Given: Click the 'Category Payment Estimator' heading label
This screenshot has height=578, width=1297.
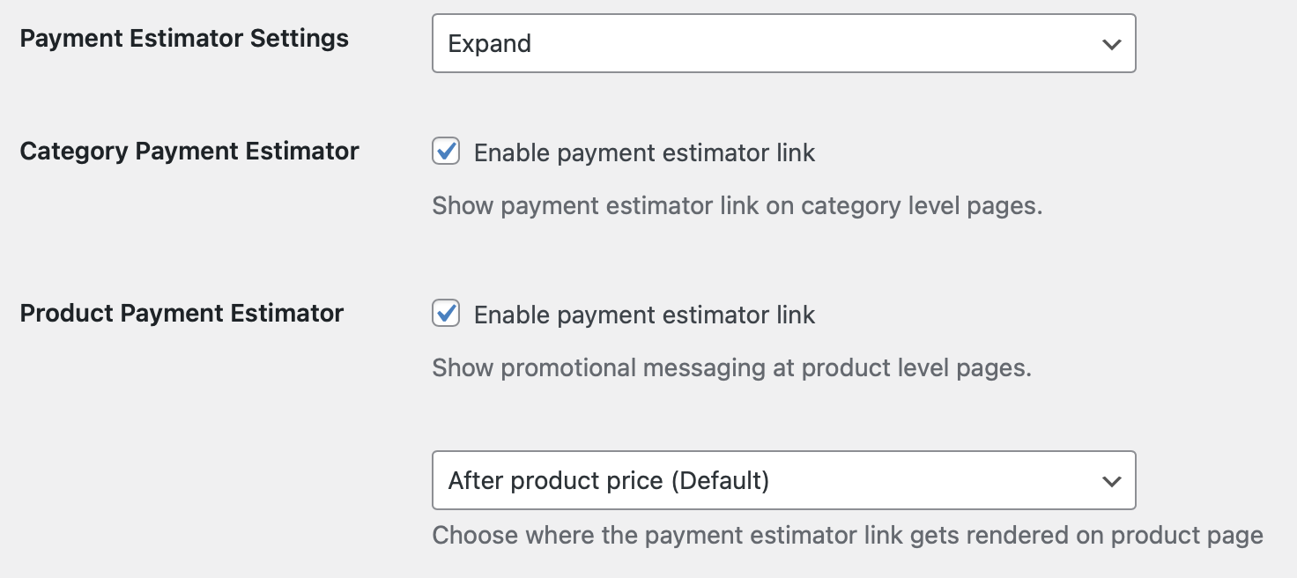Looking at the screenshot, I should (x=189, y=152).
